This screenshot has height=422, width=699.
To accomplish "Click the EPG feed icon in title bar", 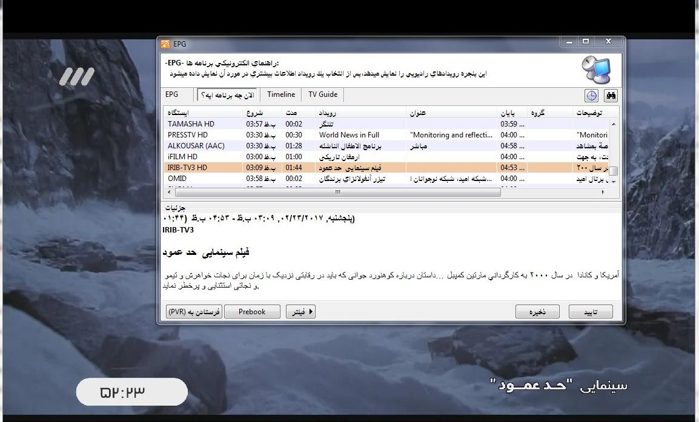I will (x=165, y=44).
